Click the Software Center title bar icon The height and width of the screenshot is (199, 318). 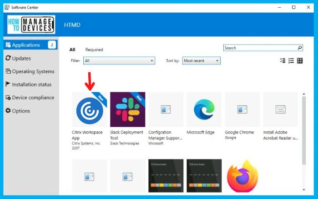pyautogui.click(x=7, y=7)
